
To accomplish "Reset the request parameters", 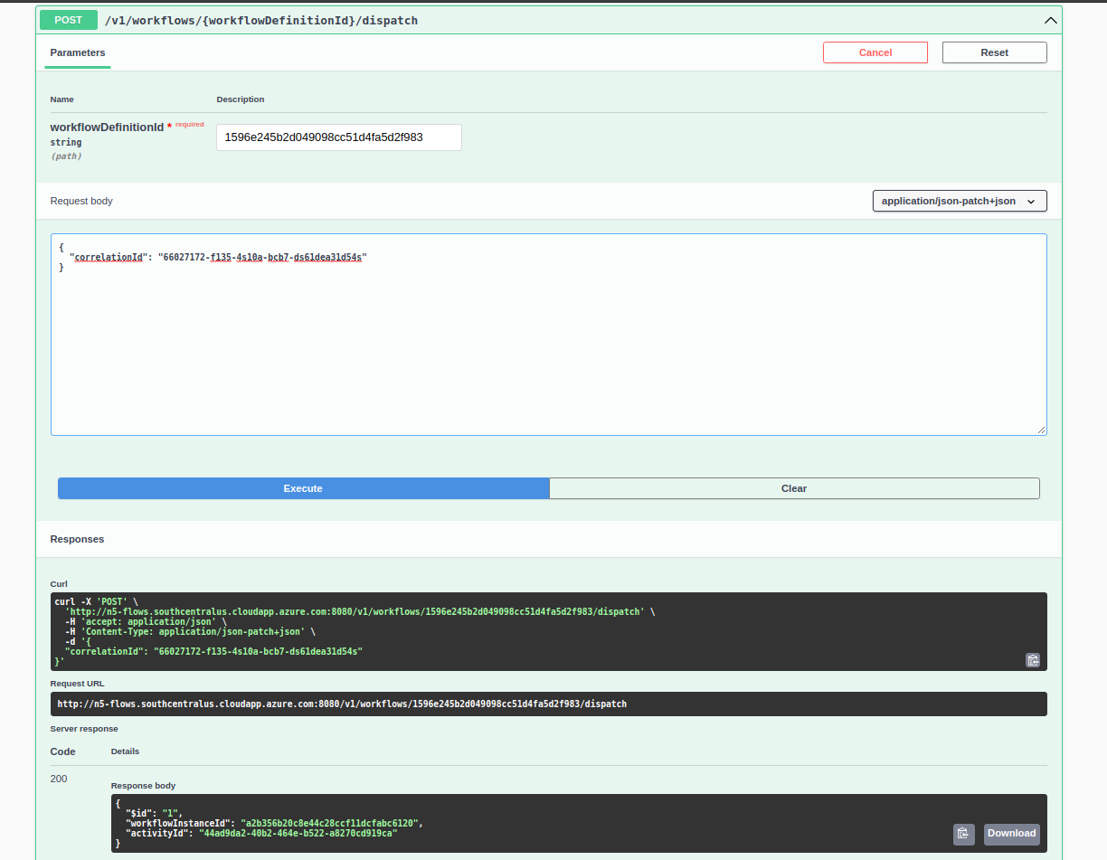I will point(994,52).
